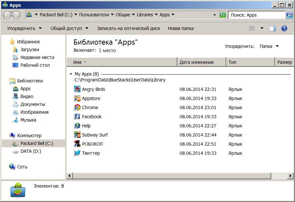Click the Ярлык type of РОБОКОП row

235,144
